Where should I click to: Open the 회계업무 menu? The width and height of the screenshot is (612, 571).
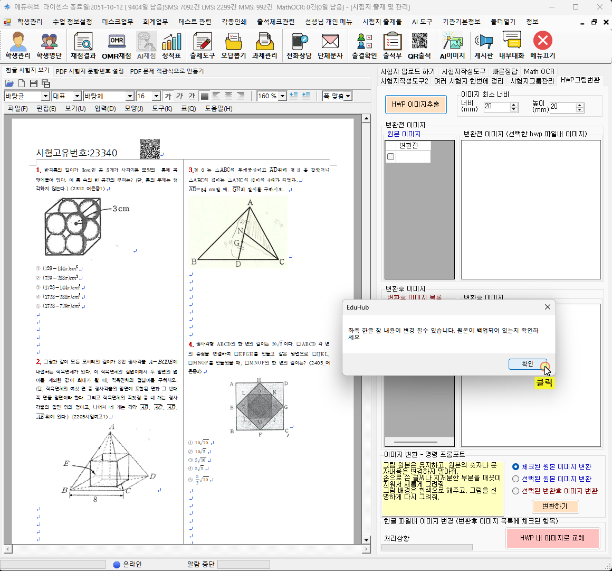(155, 22)
